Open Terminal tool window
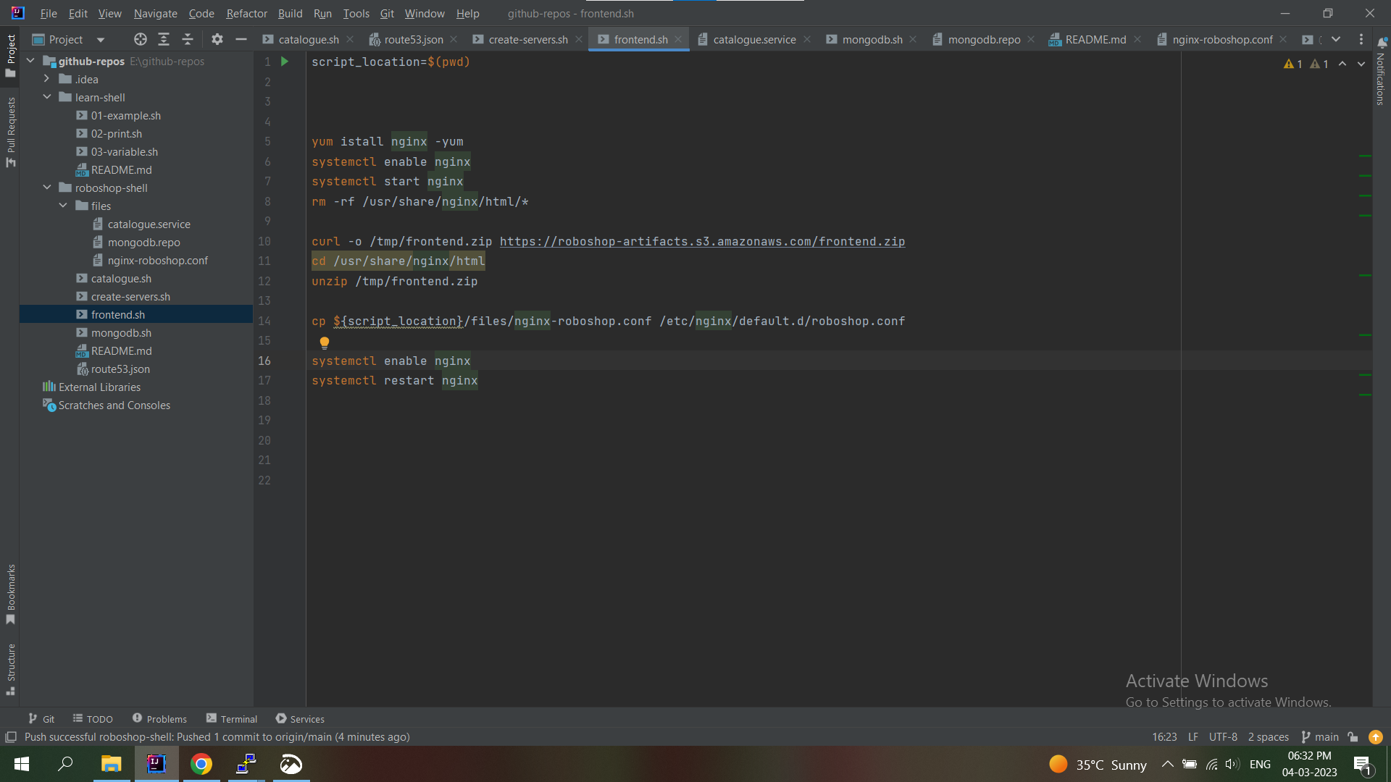 [x=232, y=719]
